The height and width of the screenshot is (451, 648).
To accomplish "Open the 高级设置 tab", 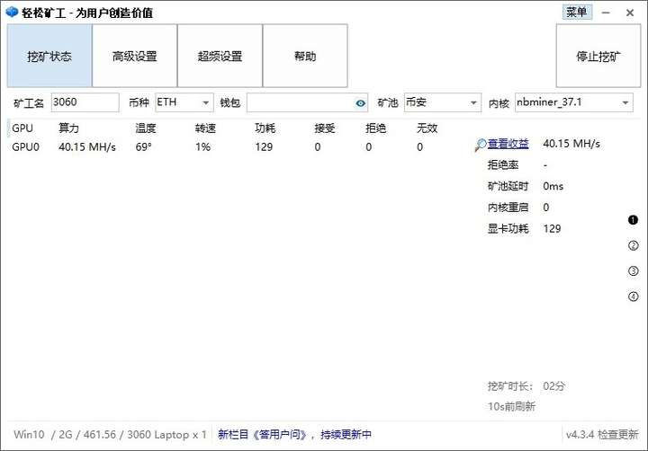I will pyautogui.click(x=135, y=56).
